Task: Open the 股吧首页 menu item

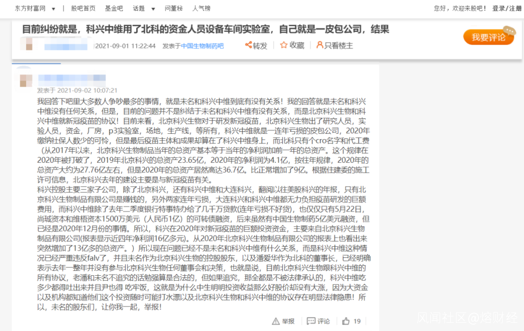Action: tap(83, 8)
